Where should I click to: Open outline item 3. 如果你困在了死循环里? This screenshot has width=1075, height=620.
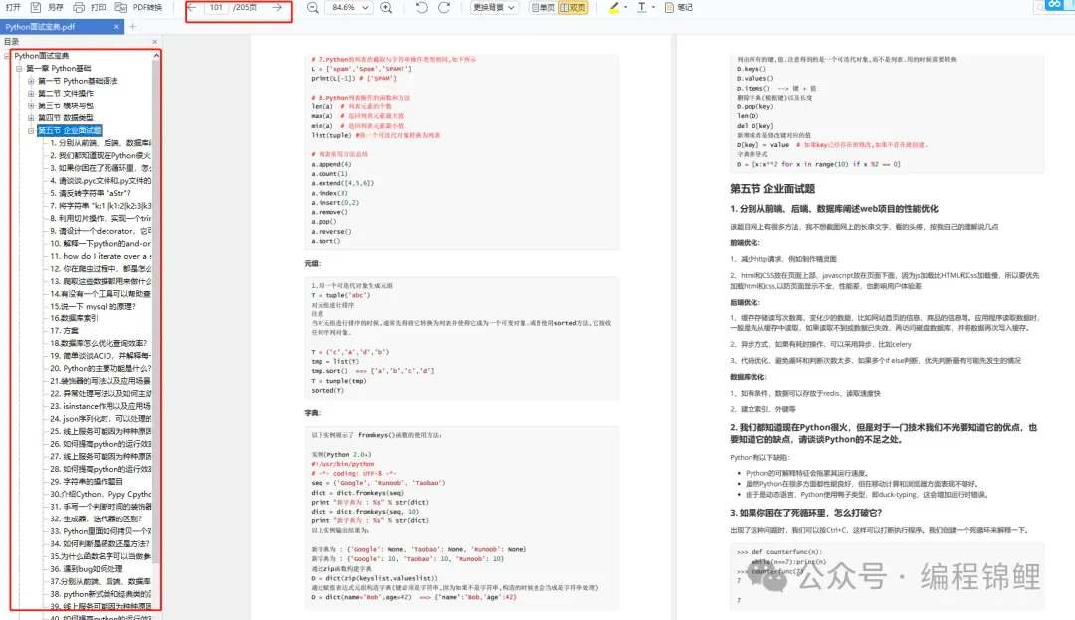101,168
